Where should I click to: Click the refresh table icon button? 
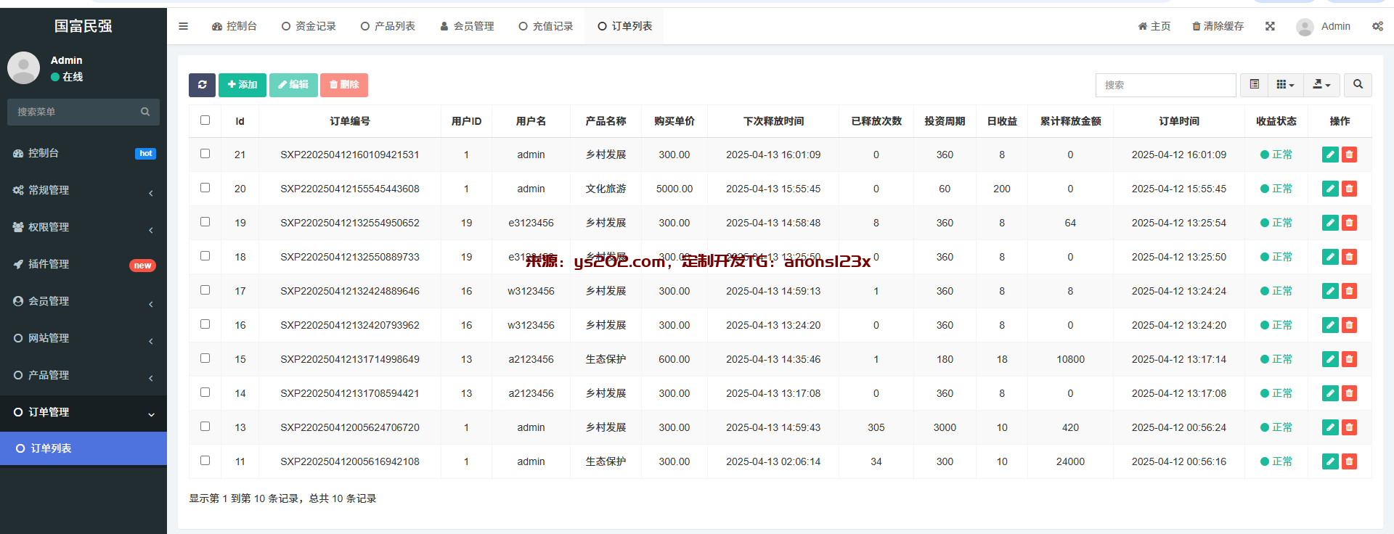coord(202,85)
